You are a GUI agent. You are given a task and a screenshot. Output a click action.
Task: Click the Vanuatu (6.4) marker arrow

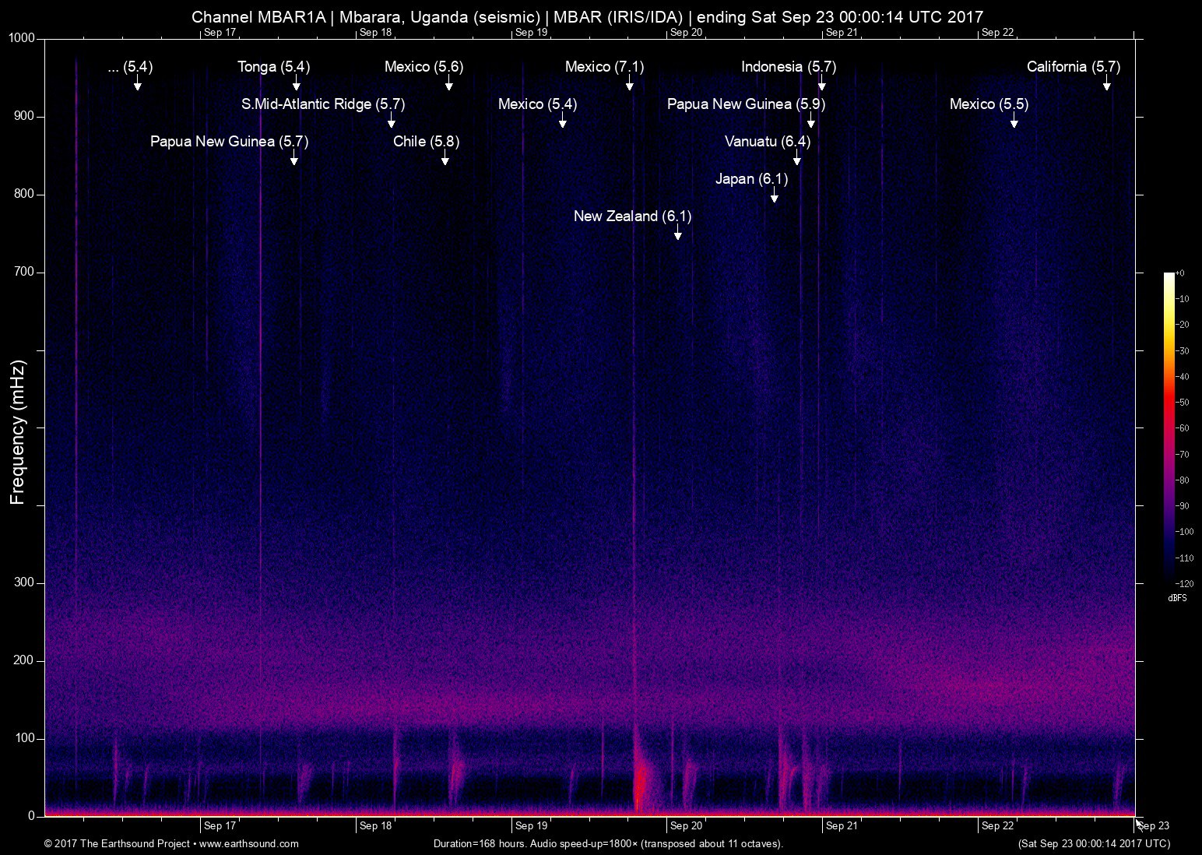pyautogui.click(x=796, y=160)
